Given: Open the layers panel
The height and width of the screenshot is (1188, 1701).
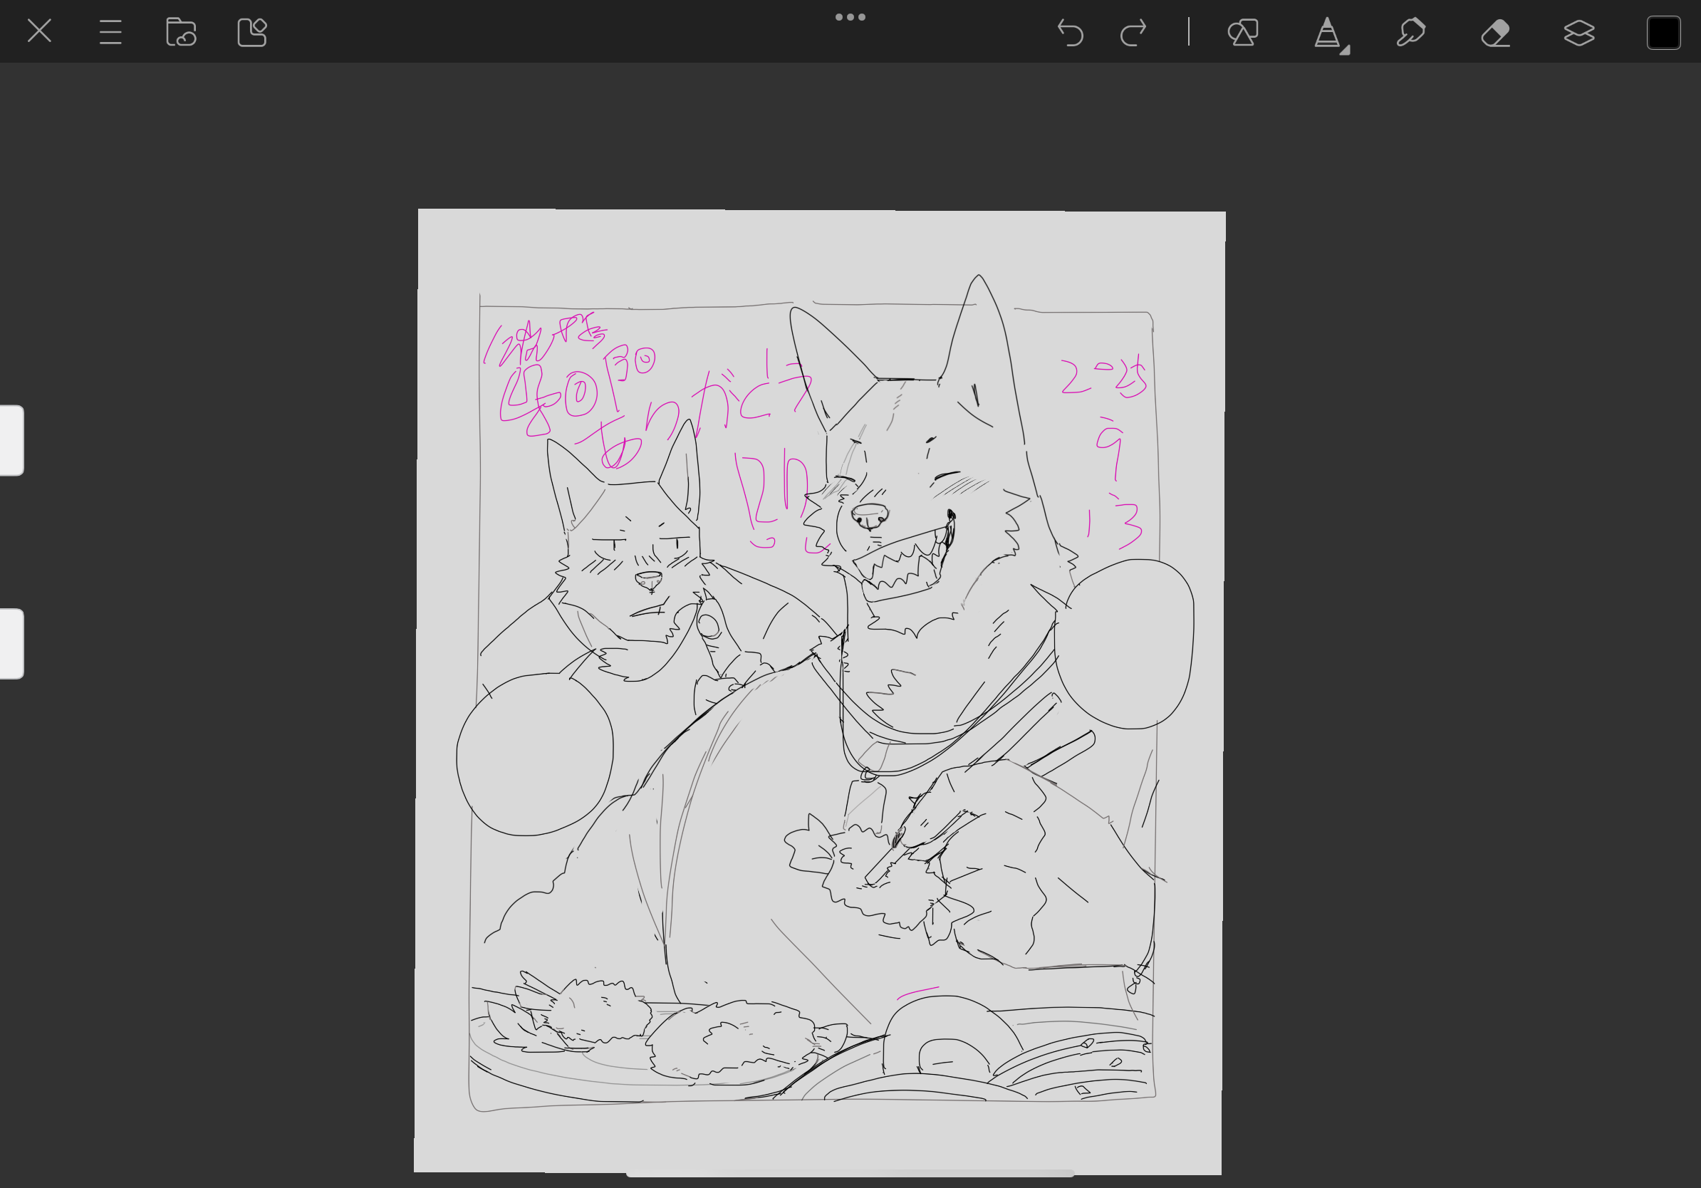Looking at the screenshot, I should (1578, 33).
